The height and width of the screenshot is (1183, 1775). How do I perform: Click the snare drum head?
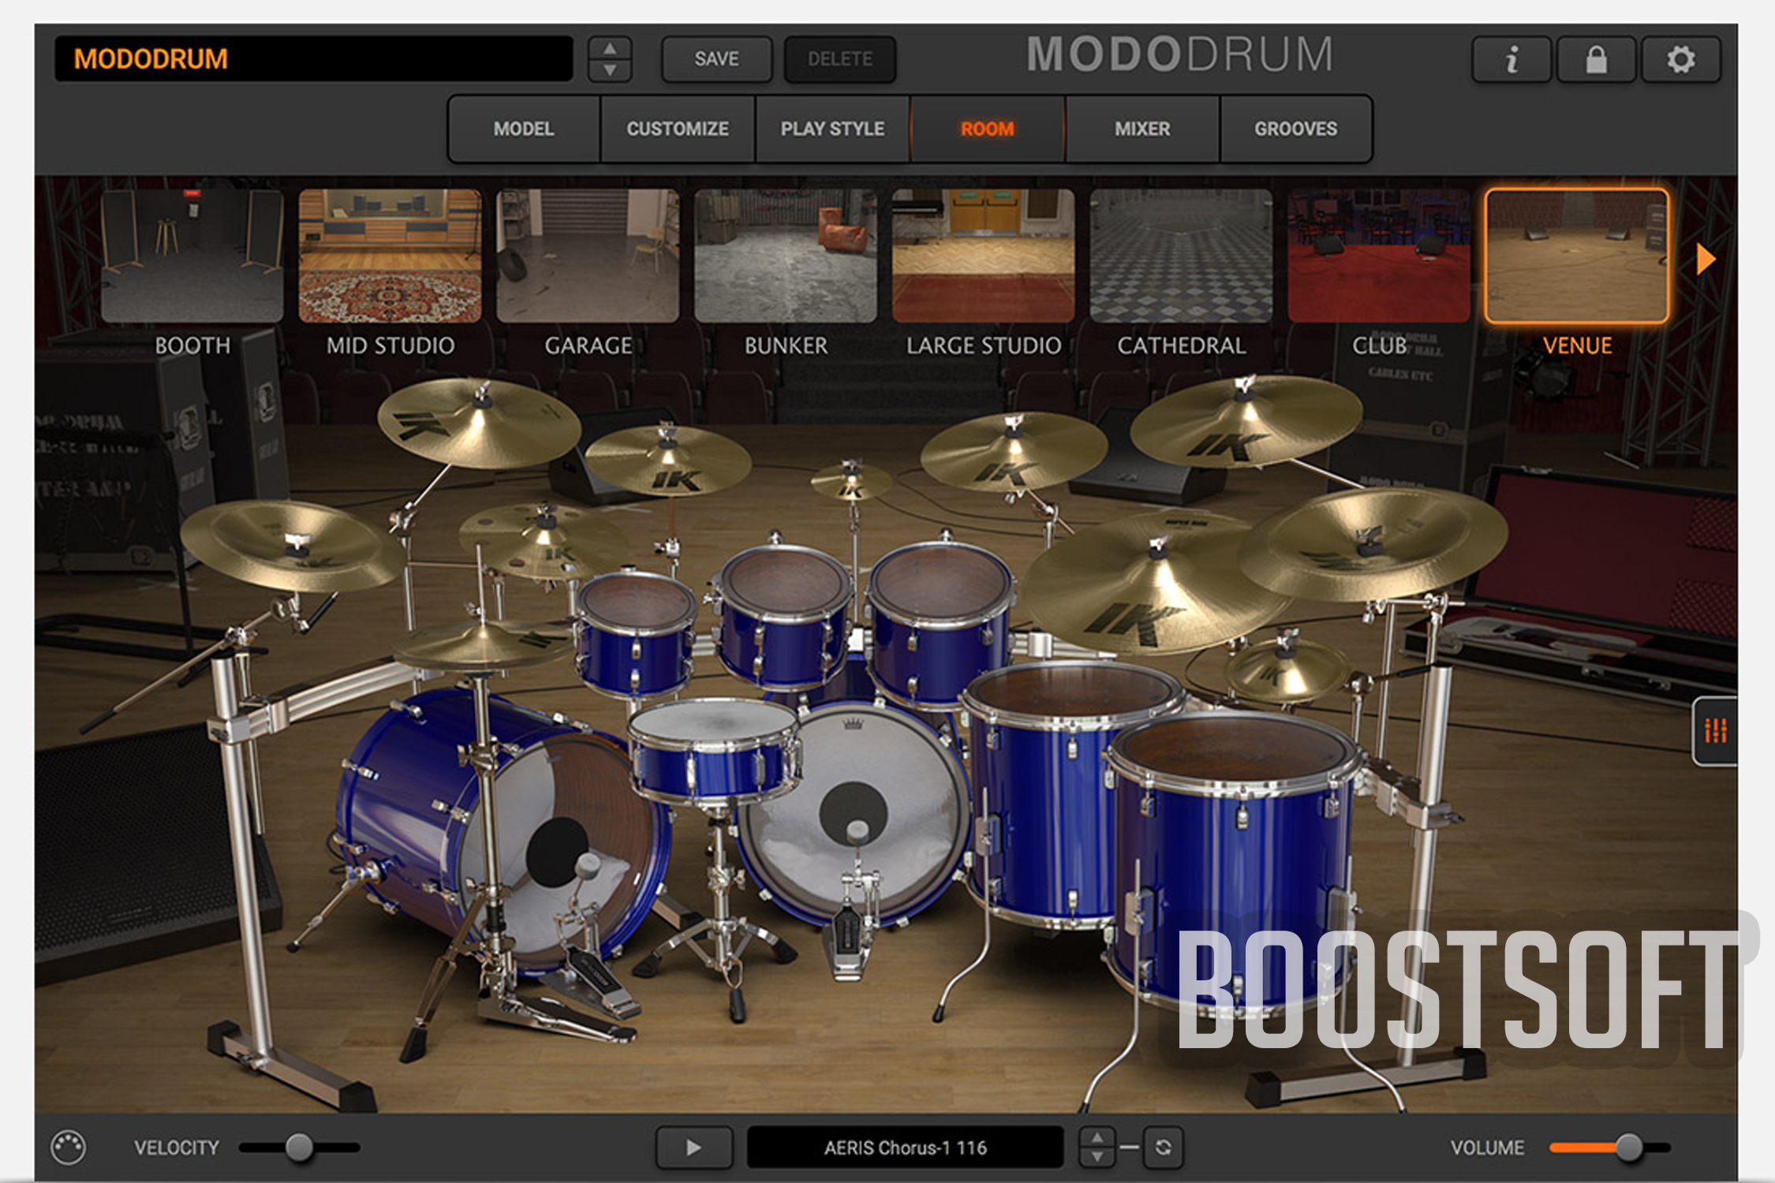[714, 722]
